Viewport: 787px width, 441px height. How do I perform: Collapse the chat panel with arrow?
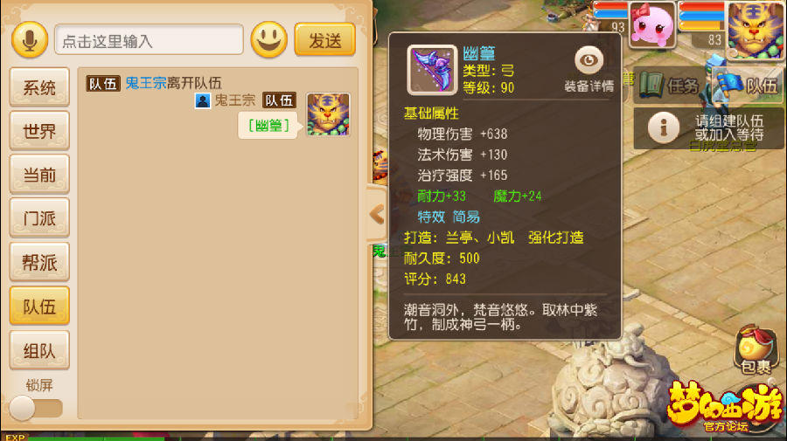tap(376, 215)
